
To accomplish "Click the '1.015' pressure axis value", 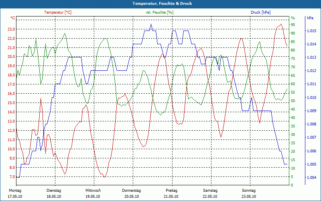I will pyautogui.click(x=311, y=31).
